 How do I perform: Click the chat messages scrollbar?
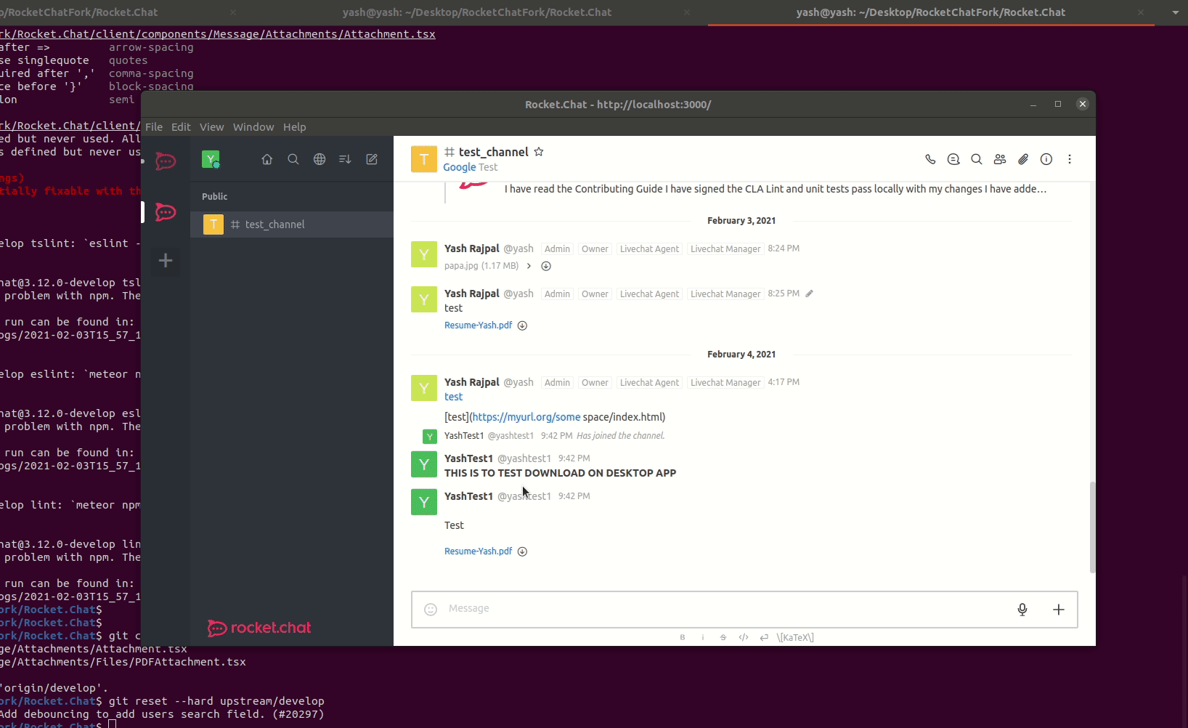(x=1092, y=527)
